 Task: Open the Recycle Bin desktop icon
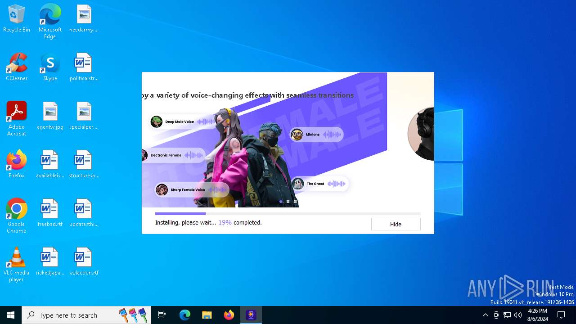click(17, 19)
